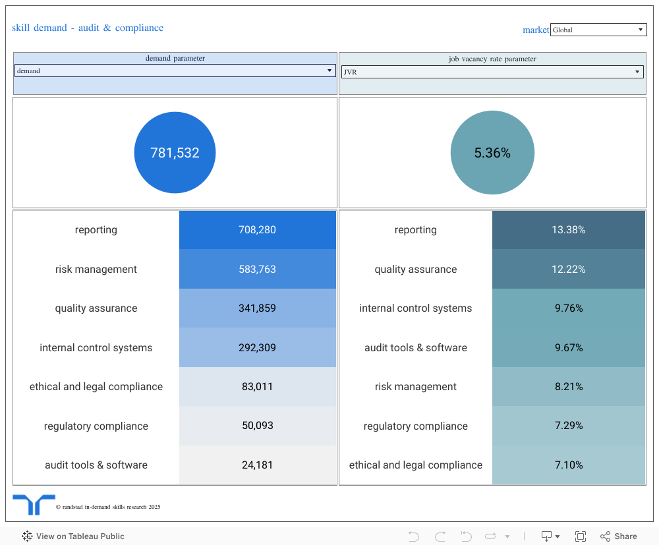Click the Share button

(x=619, y=536)
